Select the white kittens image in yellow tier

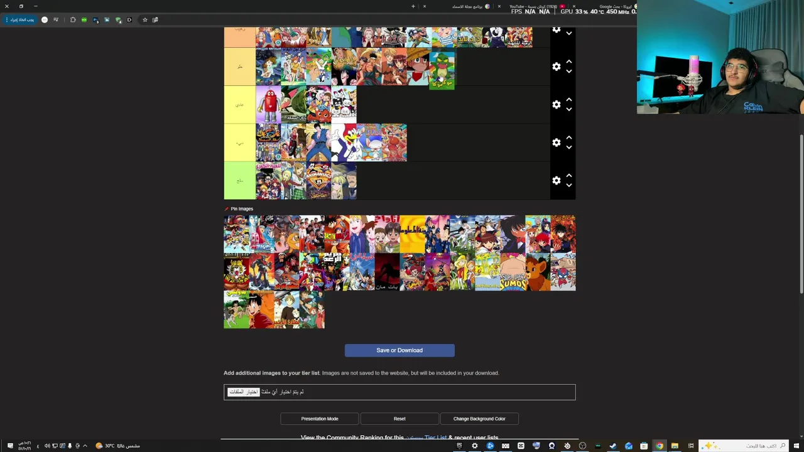(344, 105)
